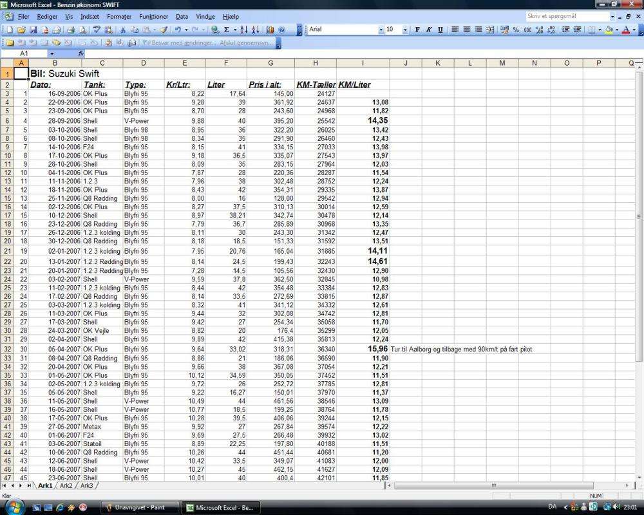The height and width of the screenshot is (515, 644).
Task: Toggle italic formatting (K button)
Action: click(429, 30)
